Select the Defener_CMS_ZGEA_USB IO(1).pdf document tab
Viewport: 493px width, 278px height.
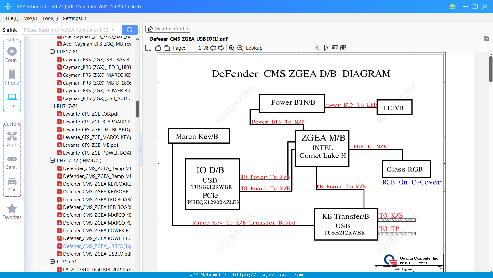pyautogui.click(x=189, y=39)
